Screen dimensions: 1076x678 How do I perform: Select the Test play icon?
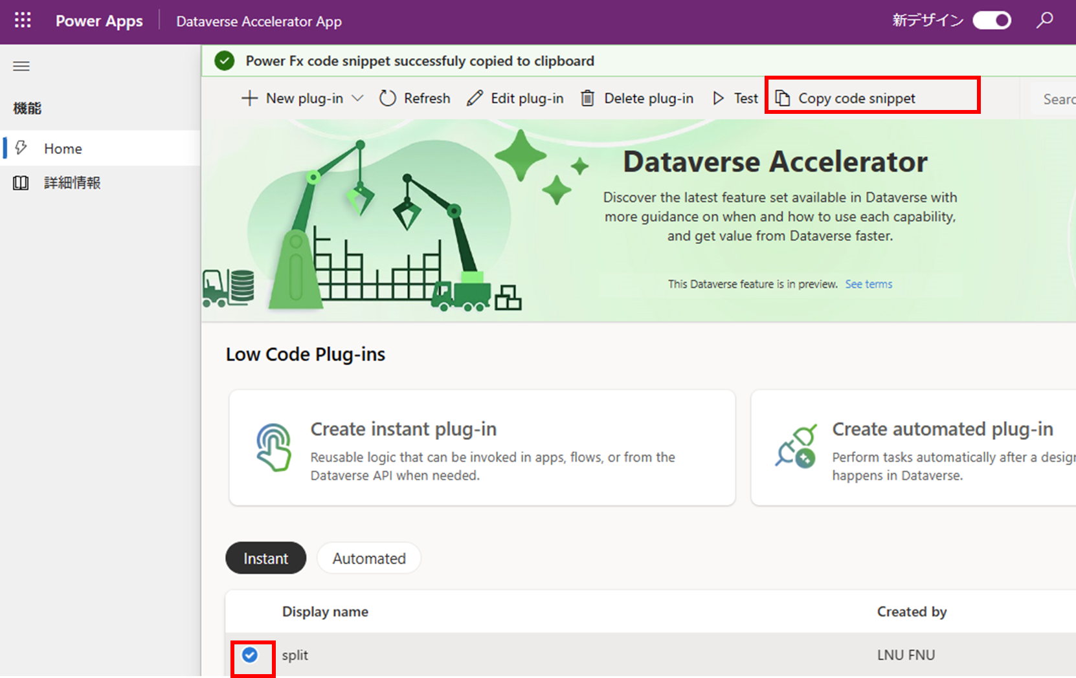pos(718,98)
